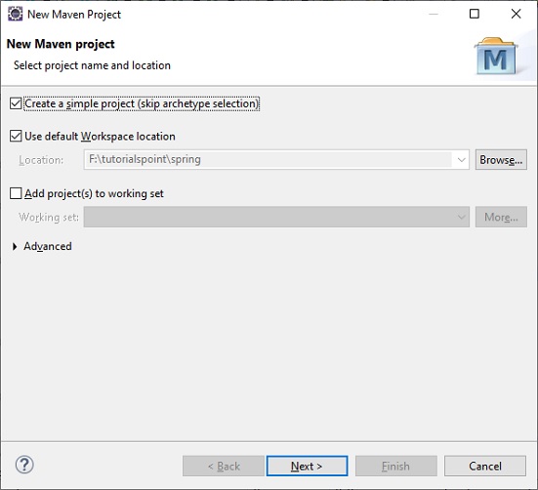Open the Location dropdown arrow
The height and width of the screenshot is (490, 538).
pyautogui.click(x=461, y=160)
